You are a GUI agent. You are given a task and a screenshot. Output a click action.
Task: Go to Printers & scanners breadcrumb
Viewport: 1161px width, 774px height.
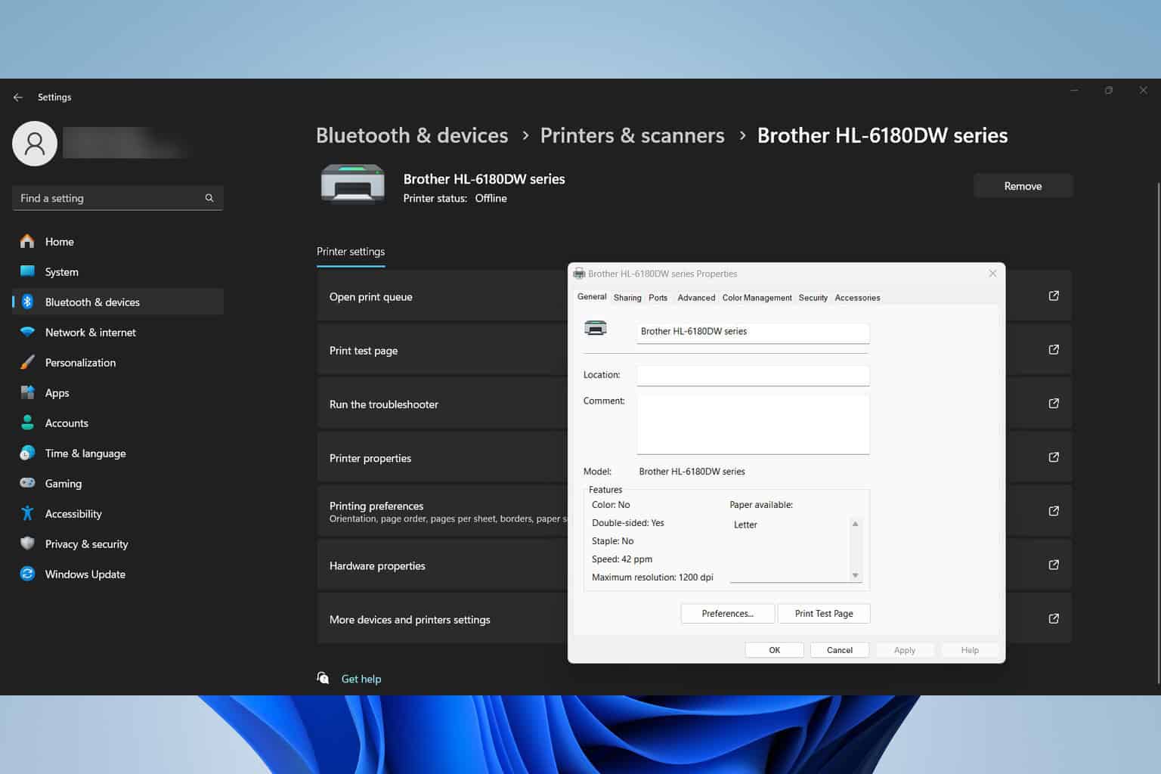coord(632,135)
